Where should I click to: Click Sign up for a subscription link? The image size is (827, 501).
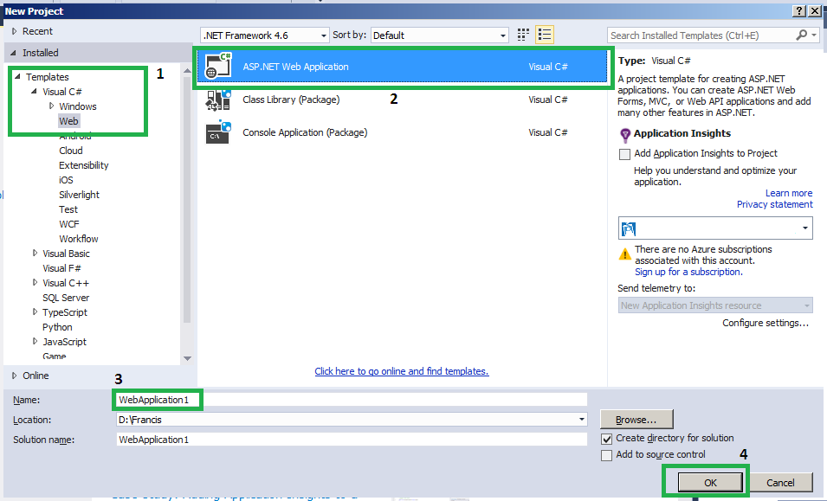(x=688, y=272)
